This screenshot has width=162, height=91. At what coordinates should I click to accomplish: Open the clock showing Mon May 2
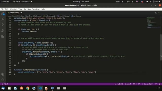pos(81,2)
